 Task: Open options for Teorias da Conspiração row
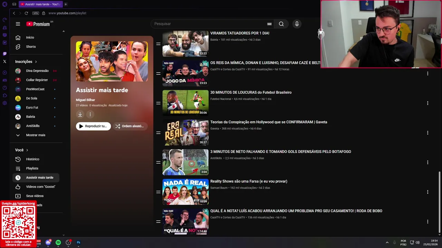427,133
